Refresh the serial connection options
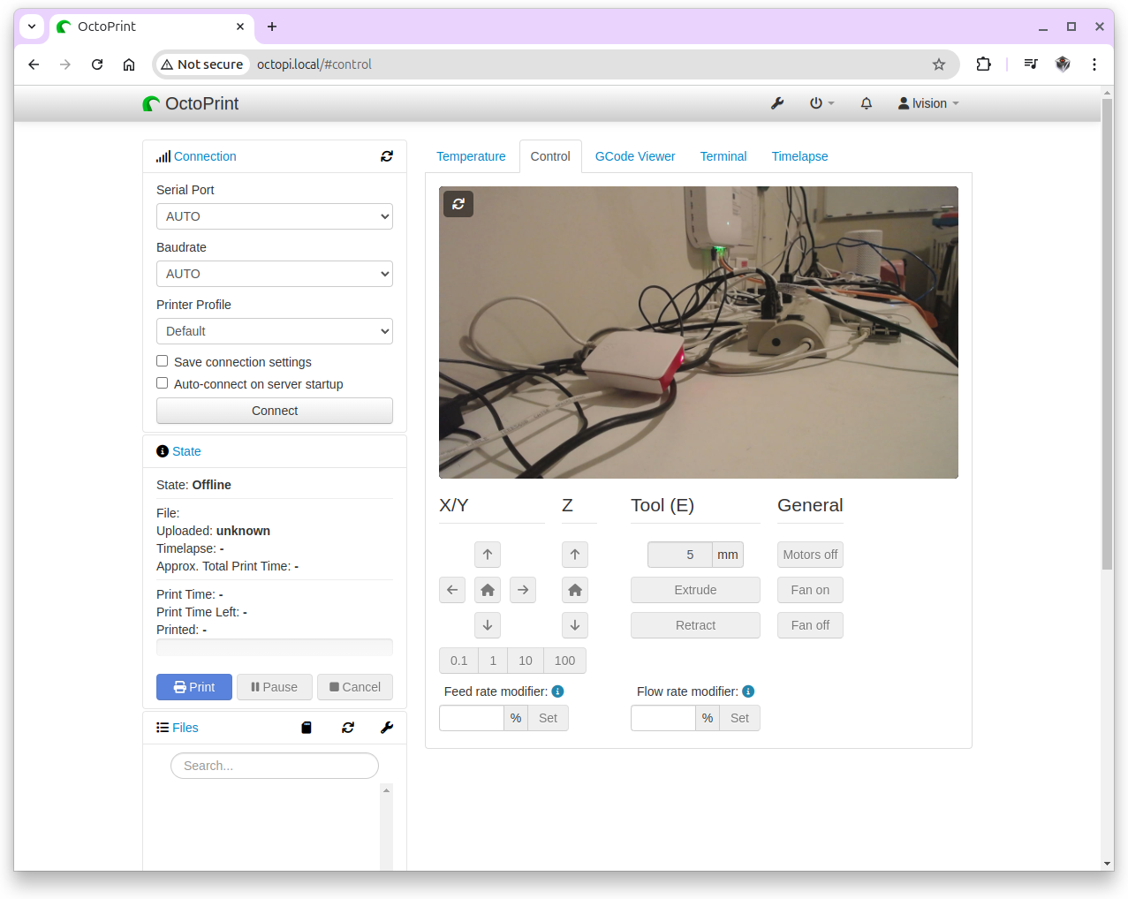1128x899 pixels. point(387,156)
